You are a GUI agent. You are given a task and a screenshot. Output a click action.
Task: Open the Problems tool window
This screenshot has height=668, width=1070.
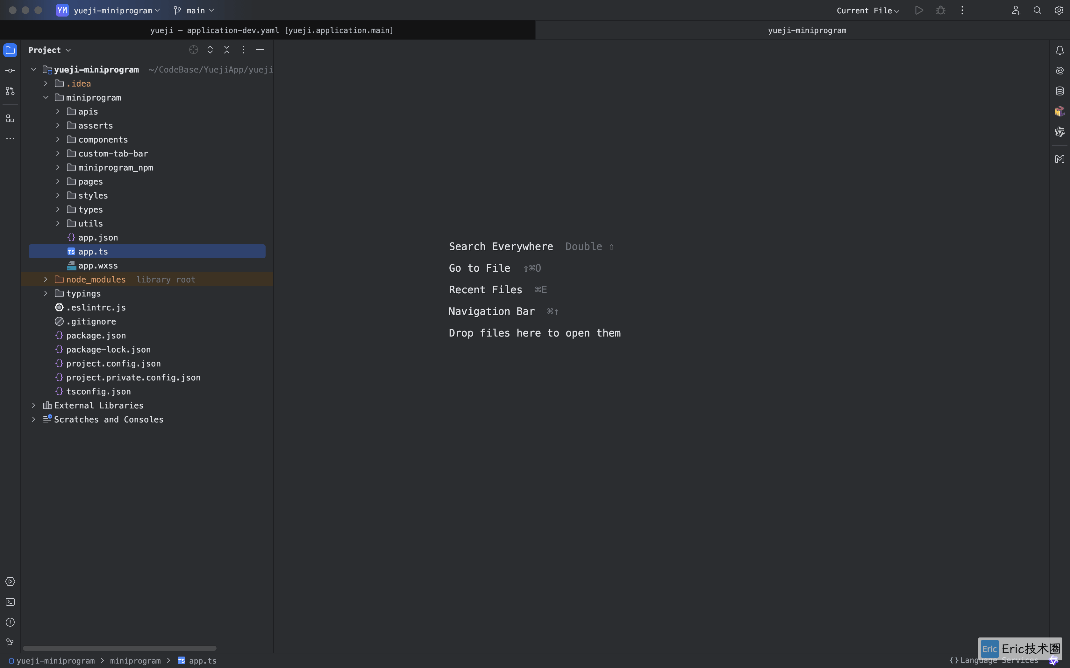(x=10, y=622)
